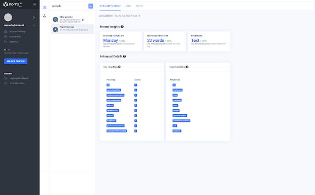315x195 pixels.
Task: Click the business keyword tag
Action: [177, 131]
